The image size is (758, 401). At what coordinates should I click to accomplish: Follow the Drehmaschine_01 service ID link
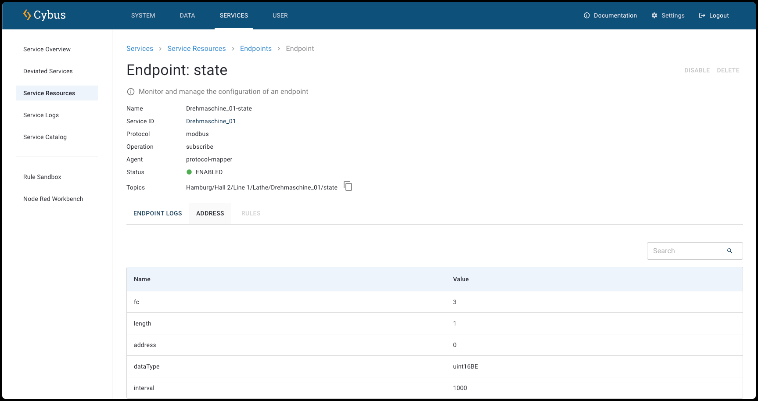(211, 121)
